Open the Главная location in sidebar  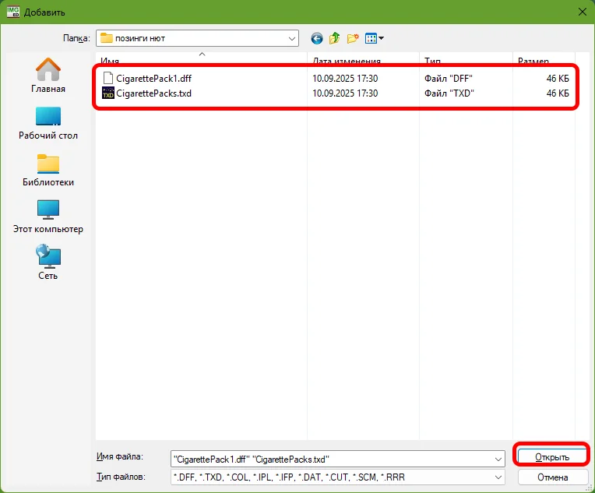tap(48, 75)
